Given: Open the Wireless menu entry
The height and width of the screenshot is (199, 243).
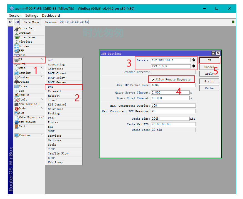Looking at the screenshot, I should point(29,42).
